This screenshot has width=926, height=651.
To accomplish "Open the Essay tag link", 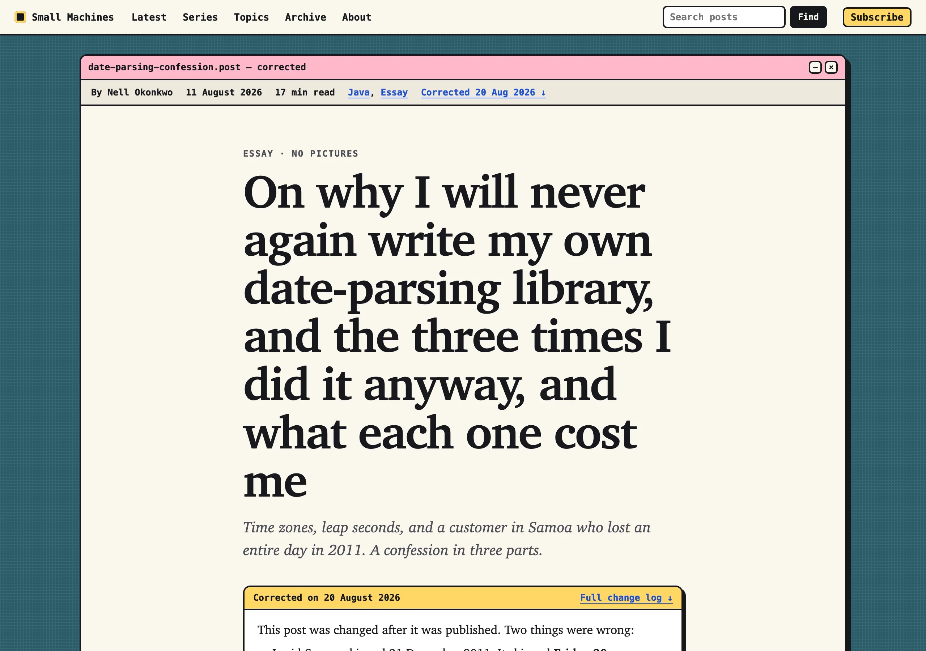I will tap(394, 92).
